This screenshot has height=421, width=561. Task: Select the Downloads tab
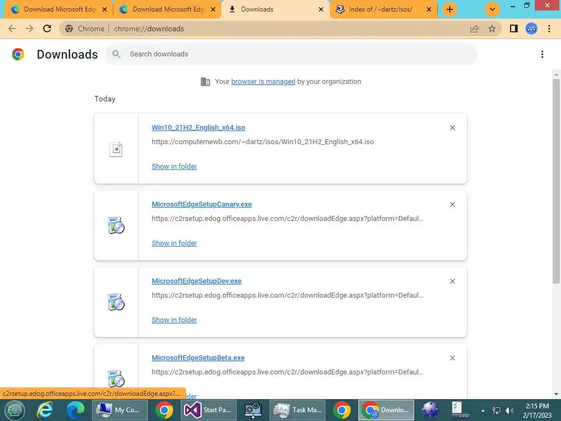[x=276, y=9]
